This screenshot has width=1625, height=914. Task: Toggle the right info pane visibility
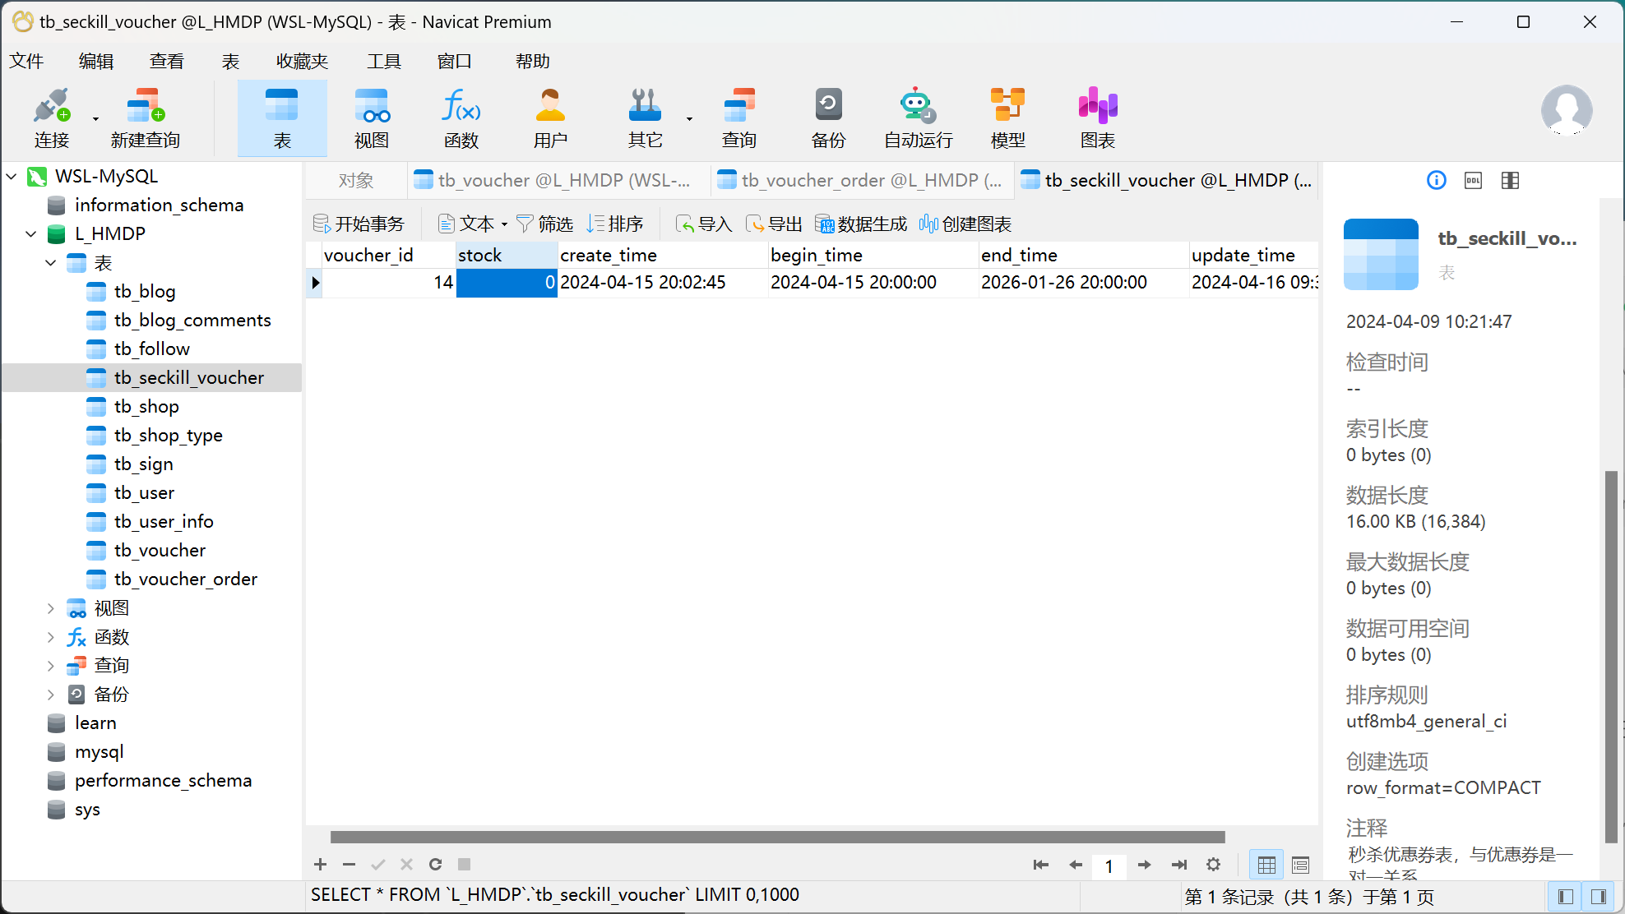point(1598,897)
